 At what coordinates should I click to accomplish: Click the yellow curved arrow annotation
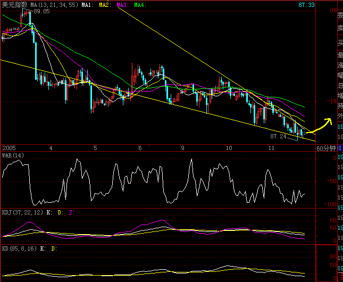click(x=320, y=127)
